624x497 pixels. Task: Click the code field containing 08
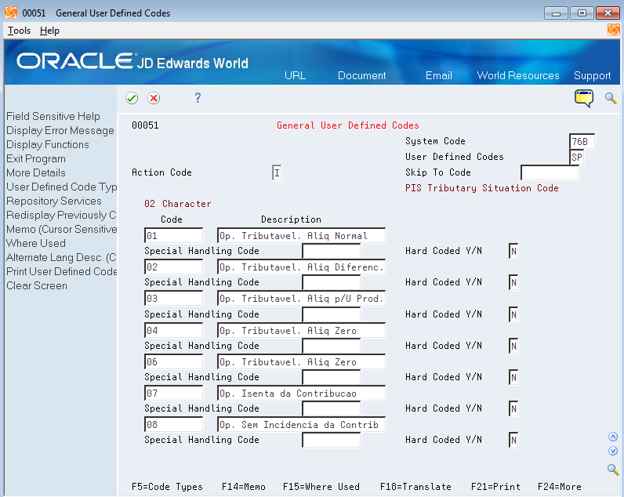(x=173, y=425)
